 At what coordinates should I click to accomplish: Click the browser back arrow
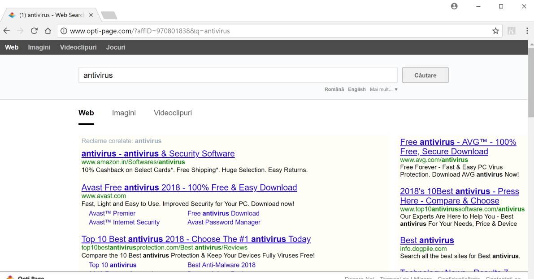[6, 31]
